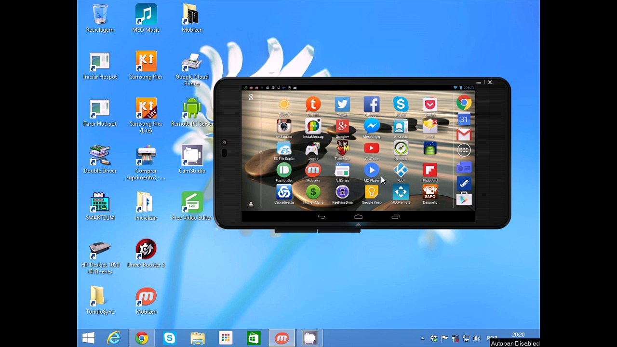
Task: Tap the Android recent apps button
Action: click(x=395, y=217)
